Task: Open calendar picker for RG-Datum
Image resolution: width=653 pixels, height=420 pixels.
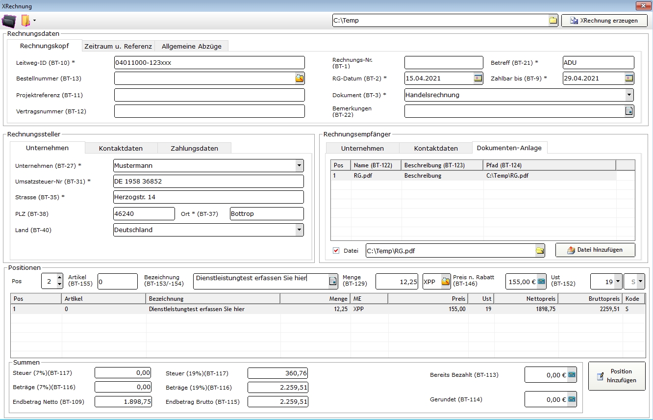Action: (477, 79)
